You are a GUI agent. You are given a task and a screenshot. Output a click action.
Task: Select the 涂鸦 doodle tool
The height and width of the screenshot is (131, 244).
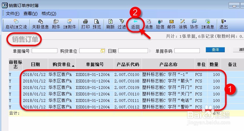pos(183,24)
